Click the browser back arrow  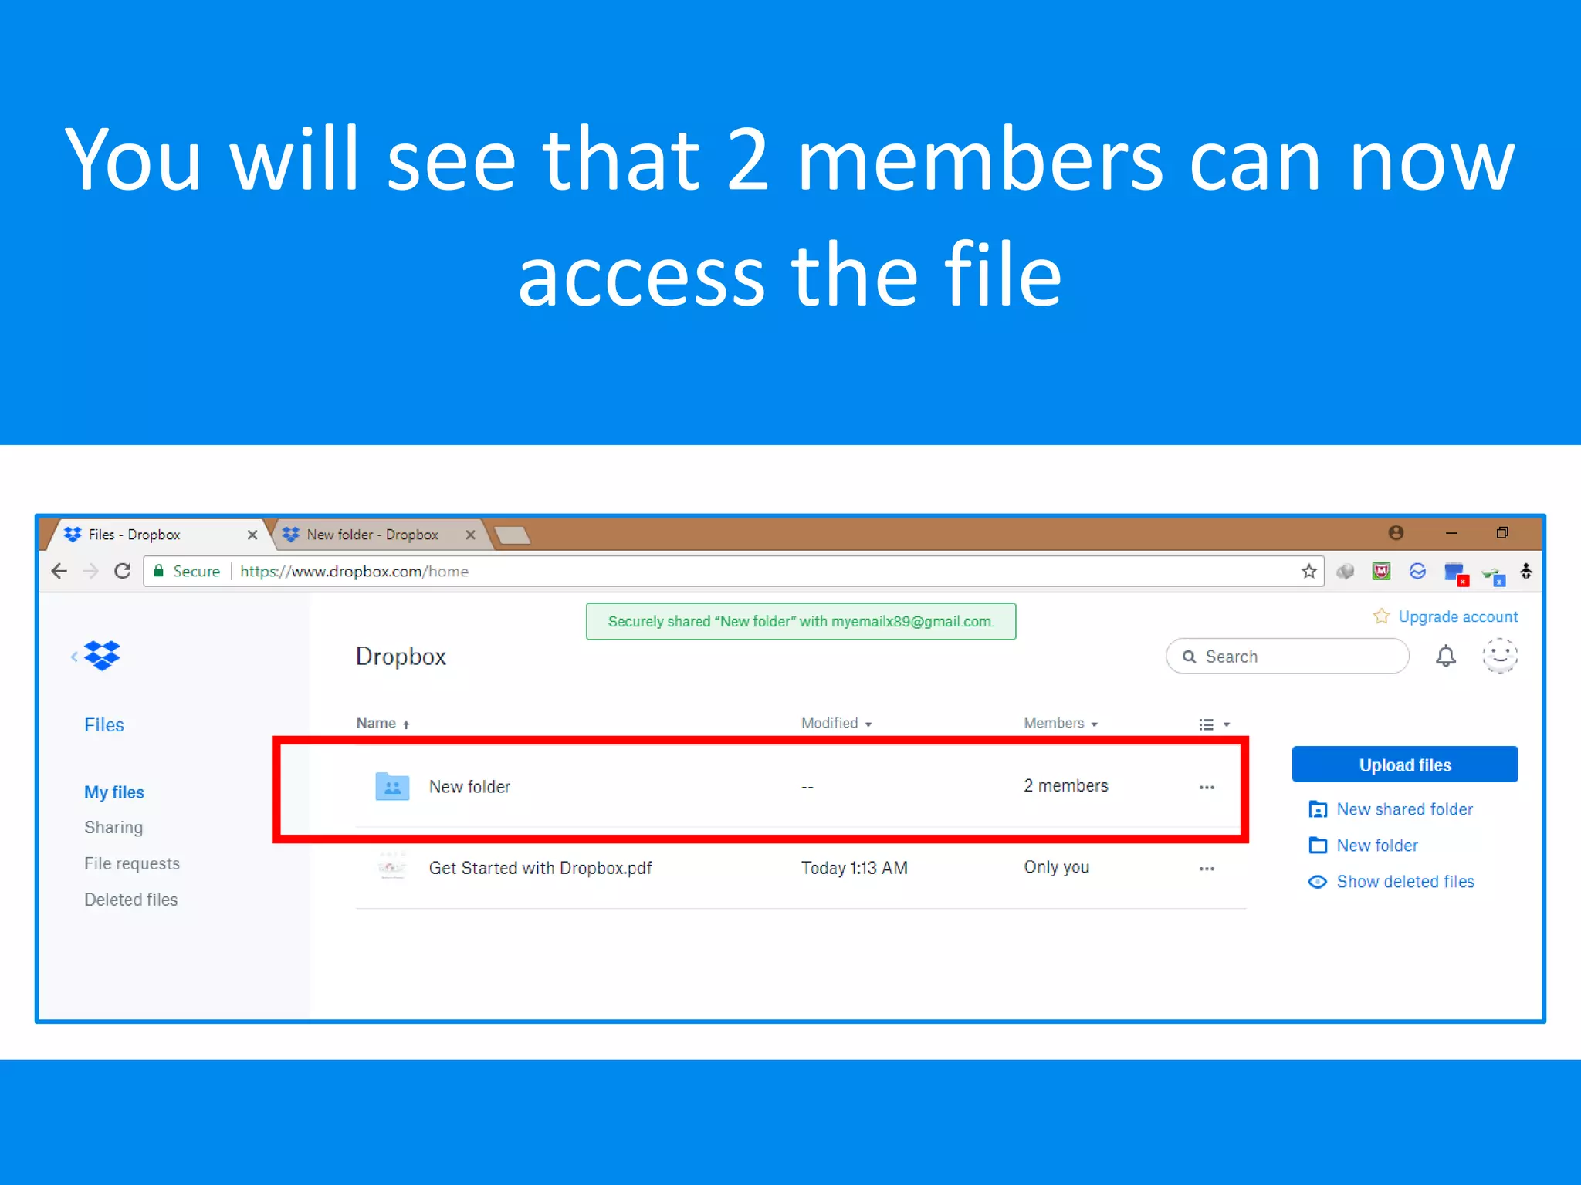tap(59, 571)
